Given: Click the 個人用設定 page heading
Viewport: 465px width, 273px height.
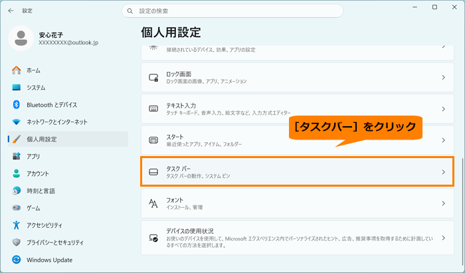Looking at the screenshot, I should [171, 33].
